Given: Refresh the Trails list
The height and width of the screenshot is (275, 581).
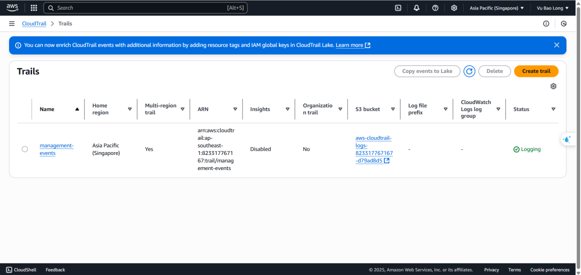Looking at the screenshot, I should 469,71.
